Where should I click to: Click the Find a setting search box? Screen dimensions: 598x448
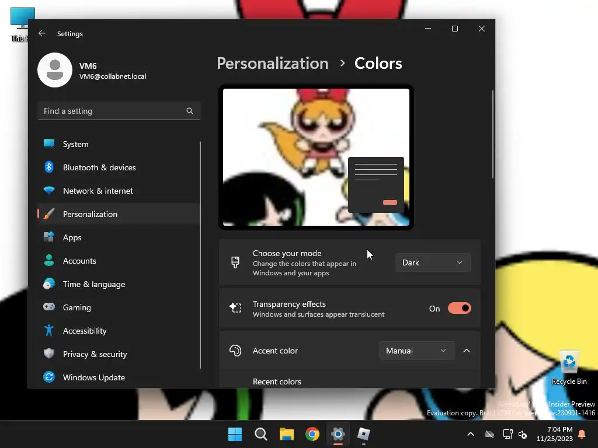(119, 111)
